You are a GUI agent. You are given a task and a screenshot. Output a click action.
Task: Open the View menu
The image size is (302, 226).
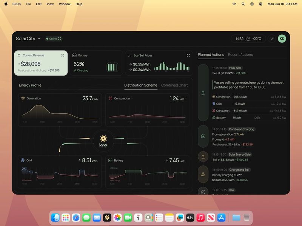coord(50,4)
